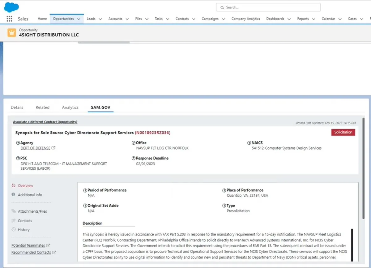Expand the Dashboards tab dropdown arrow
Screen dimensions: 371x268
pos(289,19)
